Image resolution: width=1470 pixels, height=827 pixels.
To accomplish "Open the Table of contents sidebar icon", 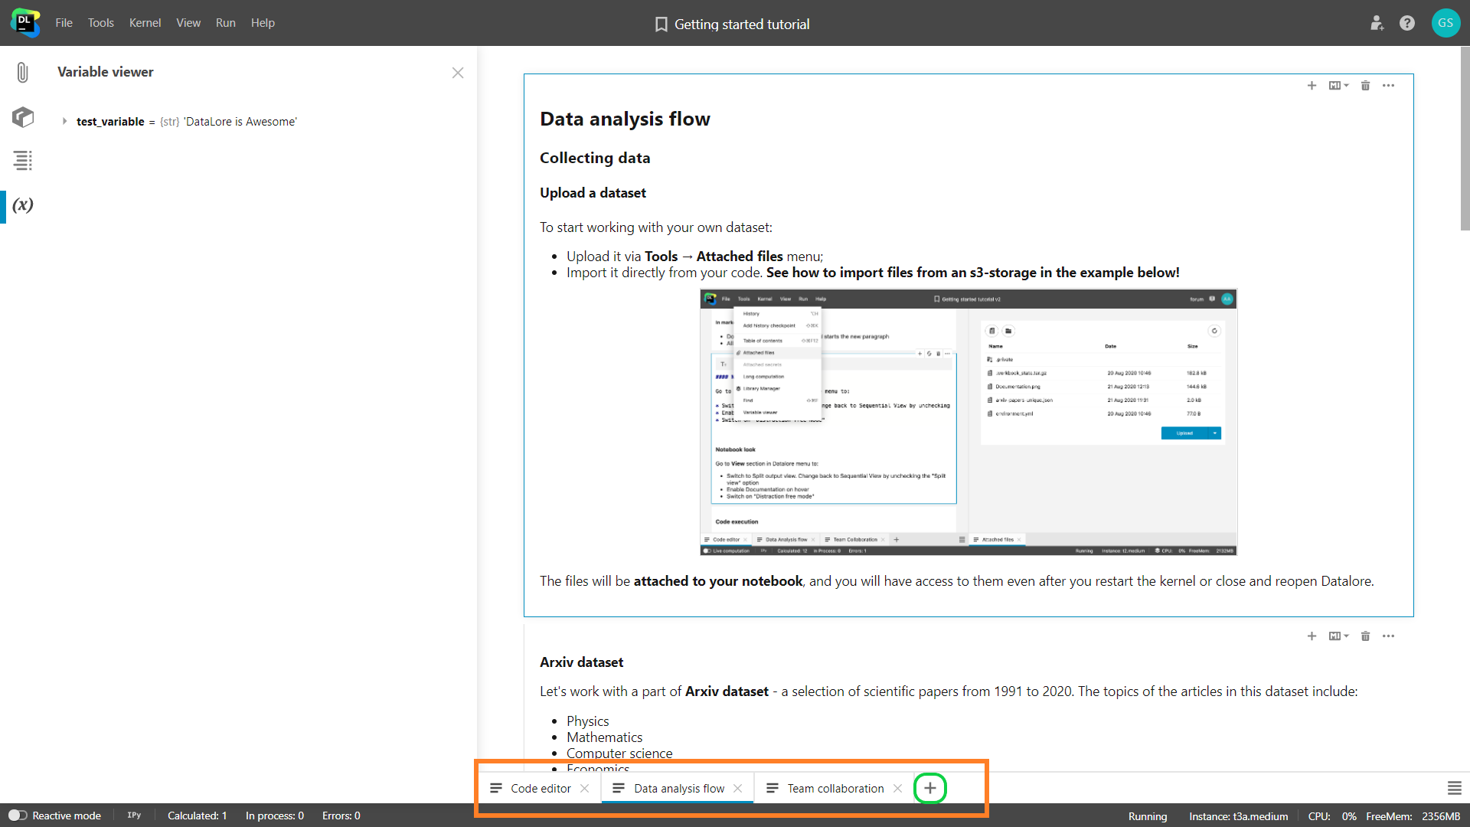I will click(x=23, y=160).
